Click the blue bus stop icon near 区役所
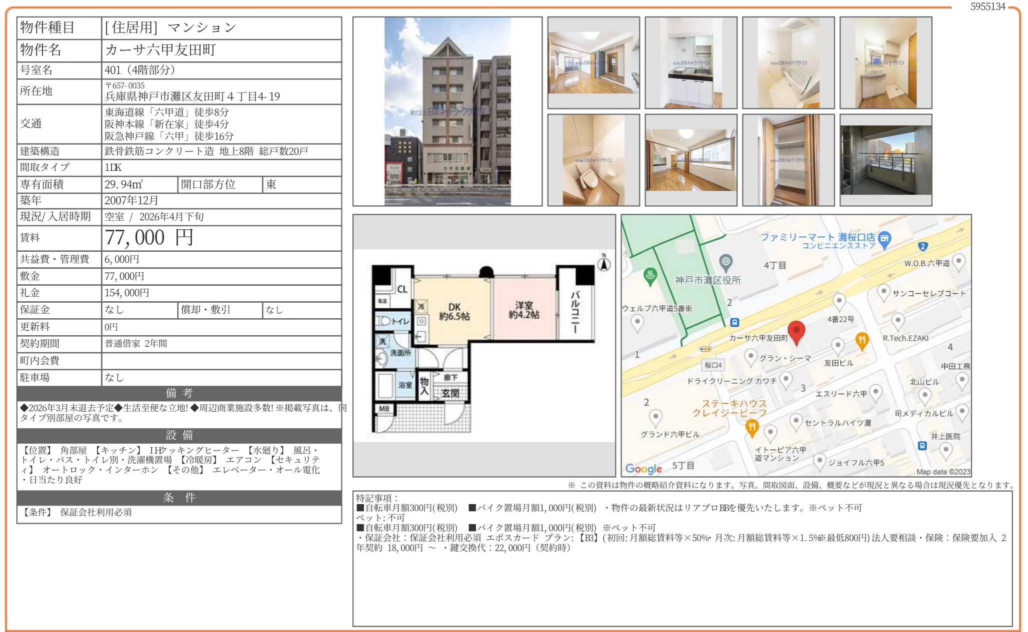This screenshot has height=632, width=1028. pyautogui.click(x=734, y=322)
